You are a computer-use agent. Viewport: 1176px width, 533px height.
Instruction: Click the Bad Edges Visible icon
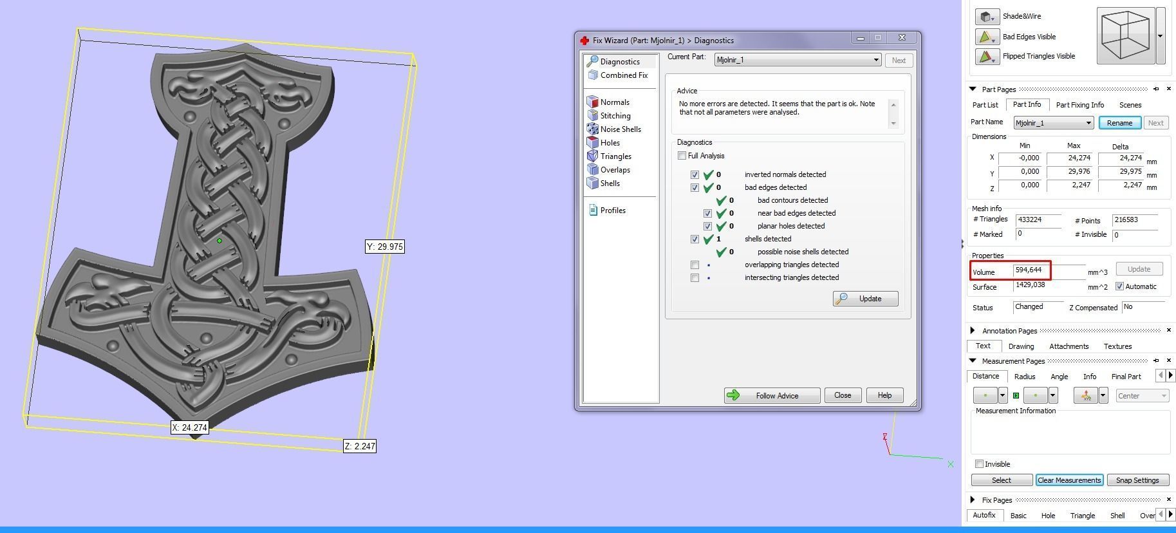tap(987, 37)
